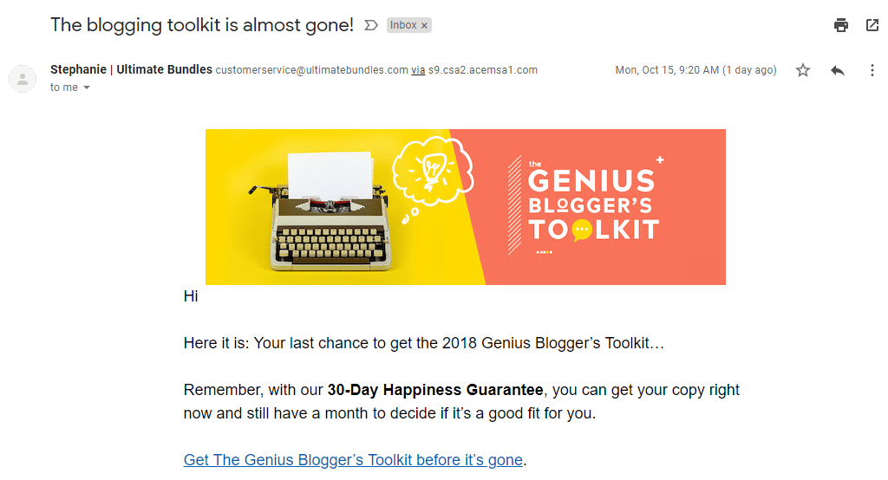Click the Mon, Oct 15 timestamp
The width and height of the screenshot is (888, 480).
pyautogui.click(x=695, y=70)
